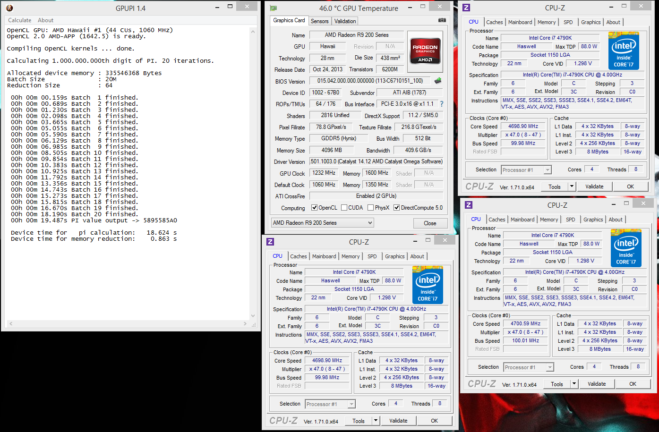Screen dimensions: 659x432
Task: Click the GPU Clock field showing 1232 MHz
Action: point(324,173)
